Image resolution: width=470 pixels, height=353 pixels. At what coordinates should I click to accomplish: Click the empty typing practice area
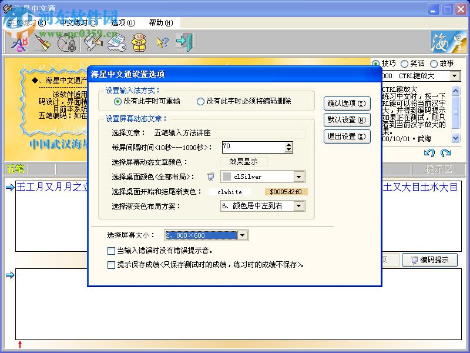pyautogui.click(x=239, y=304)
